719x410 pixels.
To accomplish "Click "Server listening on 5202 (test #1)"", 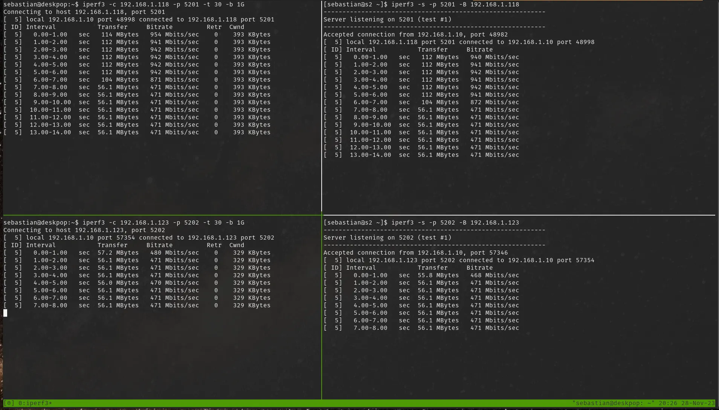I will (388, 238).
